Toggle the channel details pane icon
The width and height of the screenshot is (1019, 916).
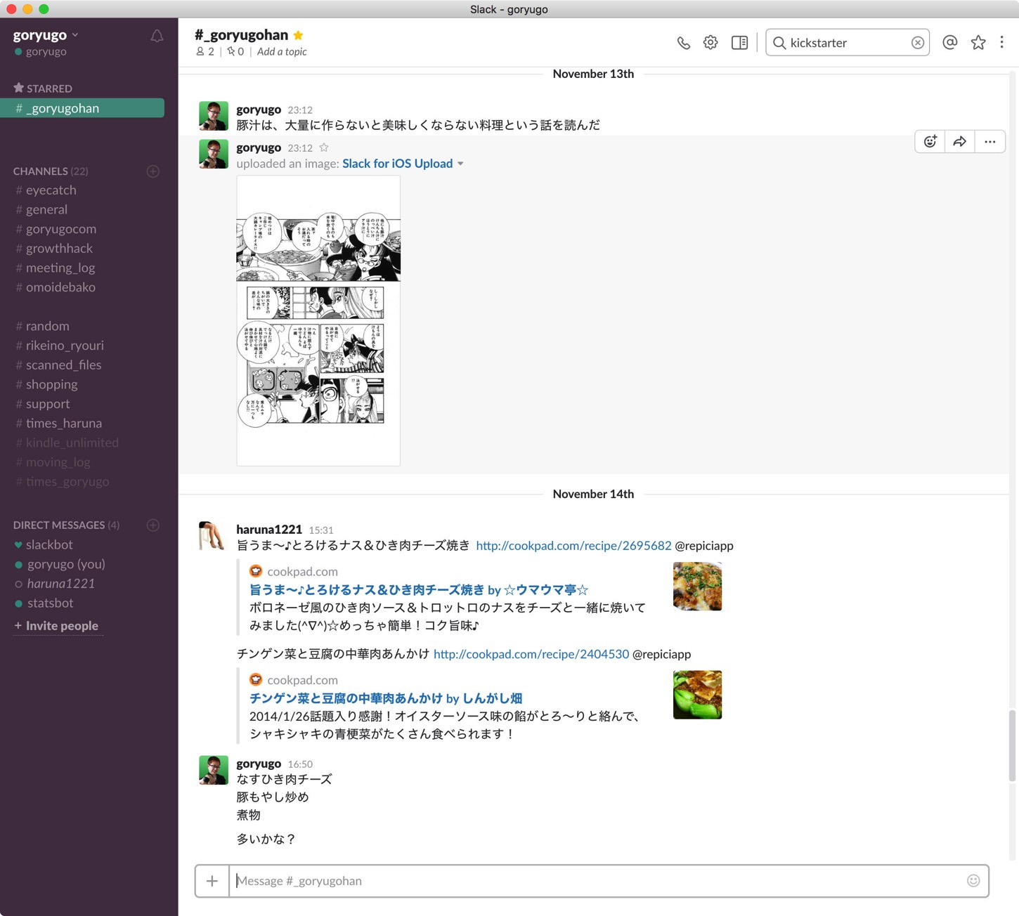coord(739,43)
